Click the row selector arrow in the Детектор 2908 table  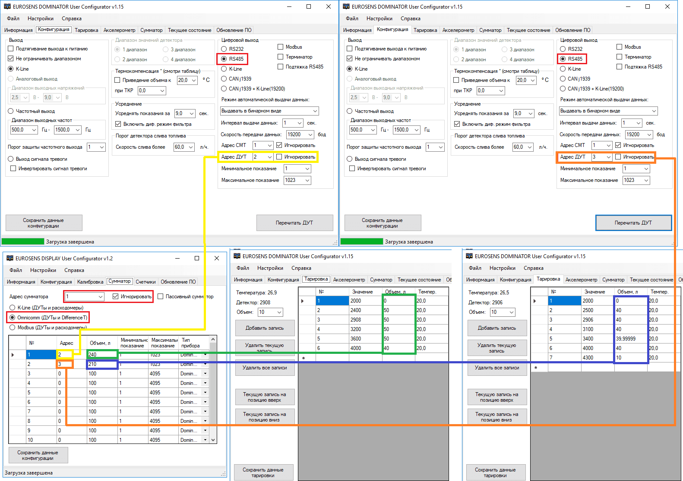[302, 301]
